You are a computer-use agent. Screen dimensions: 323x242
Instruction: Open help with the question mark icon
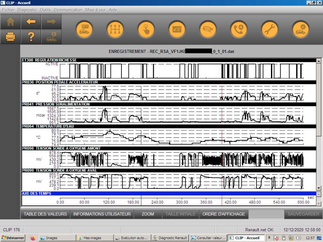(x=31, y=37)
